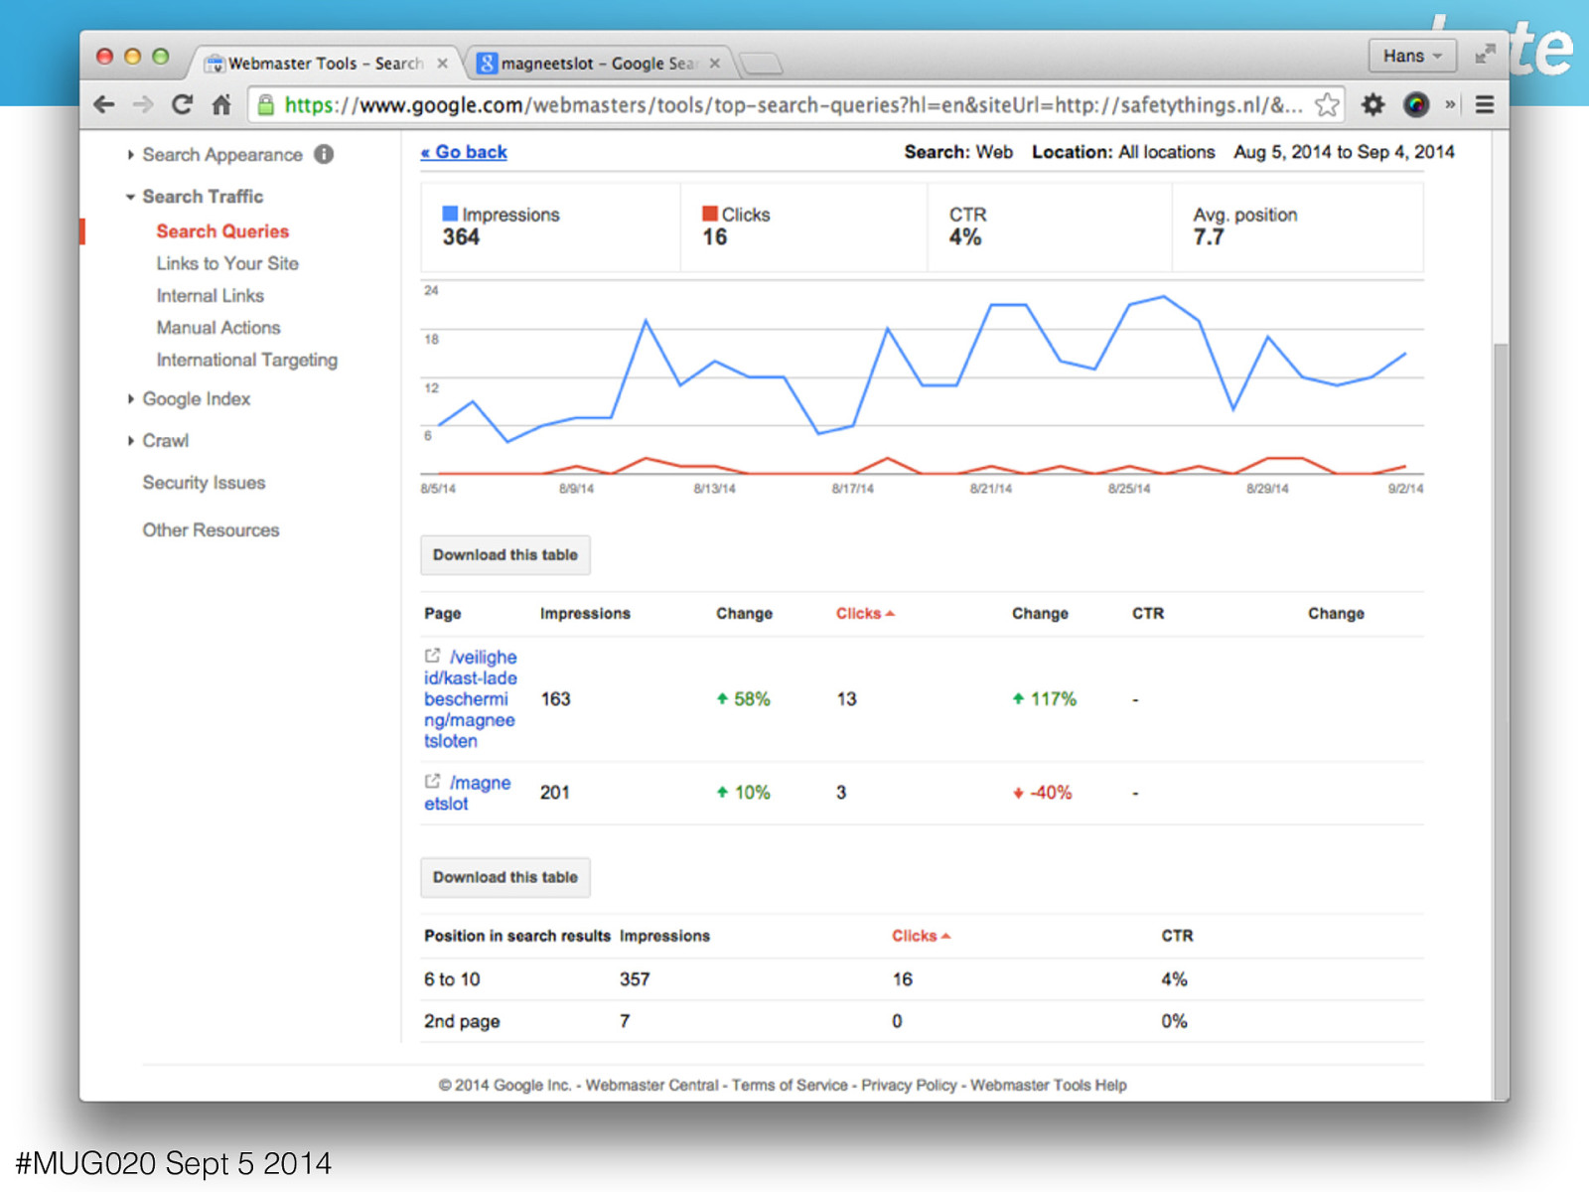1589x1192 pixels.
Task: Click the info icon beside Search Appearance
Action: [x=324, y=154]
